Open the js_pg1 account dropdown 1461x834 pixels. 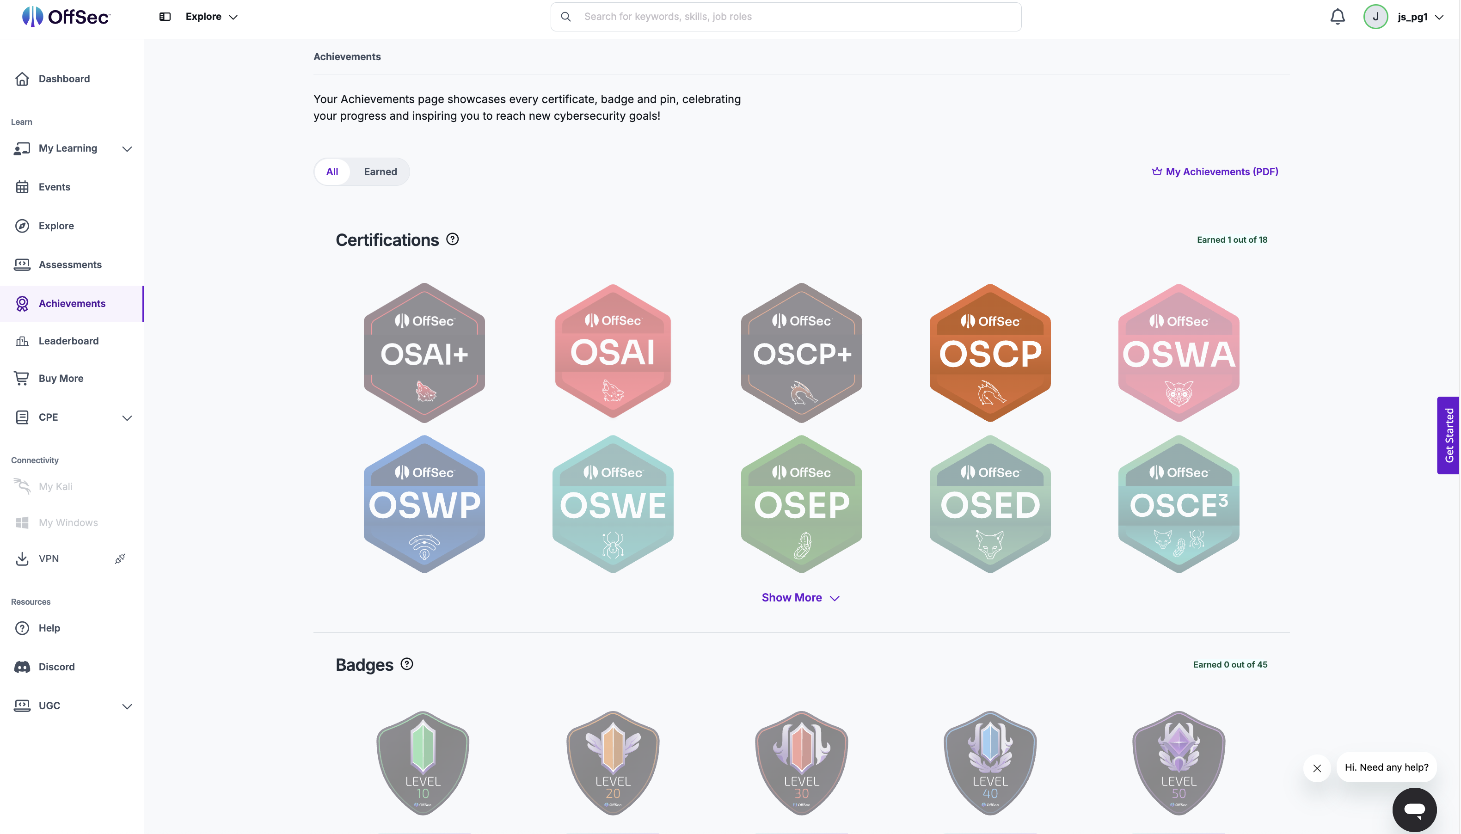tap(1420, 17)
